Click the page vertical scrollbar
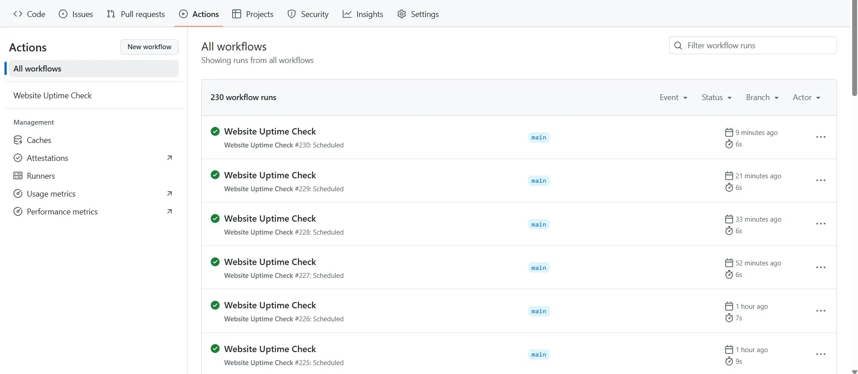Image resolution: width=858 pixels, height=374 pixels. click(x=854, y=49)
